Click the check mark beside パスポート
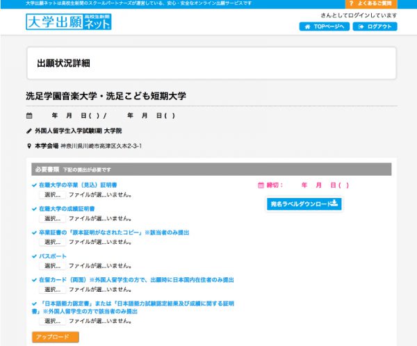This screenshot has width=417, height=346. coord(35,256)
